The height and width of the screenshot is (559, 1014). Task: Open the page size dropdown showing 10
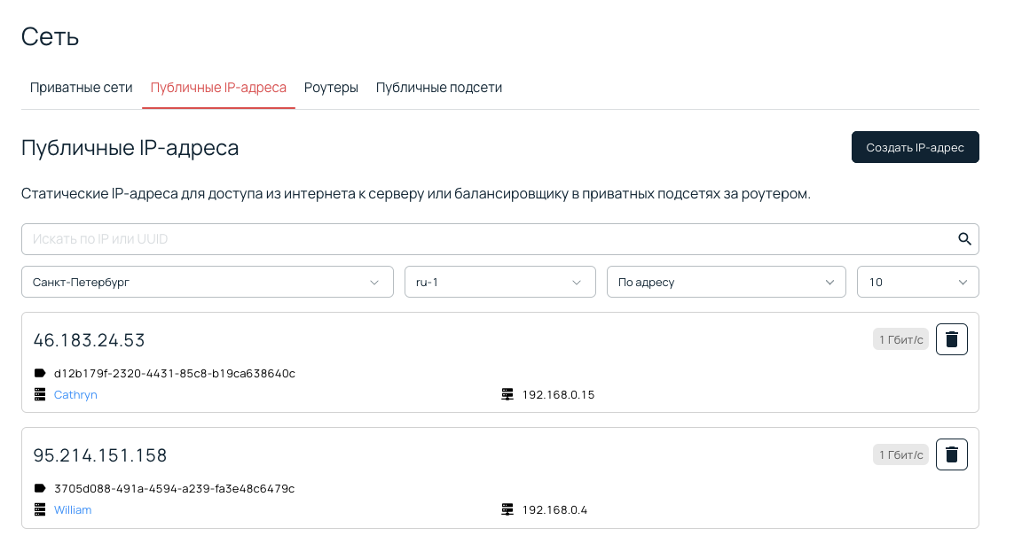point(917,281)
